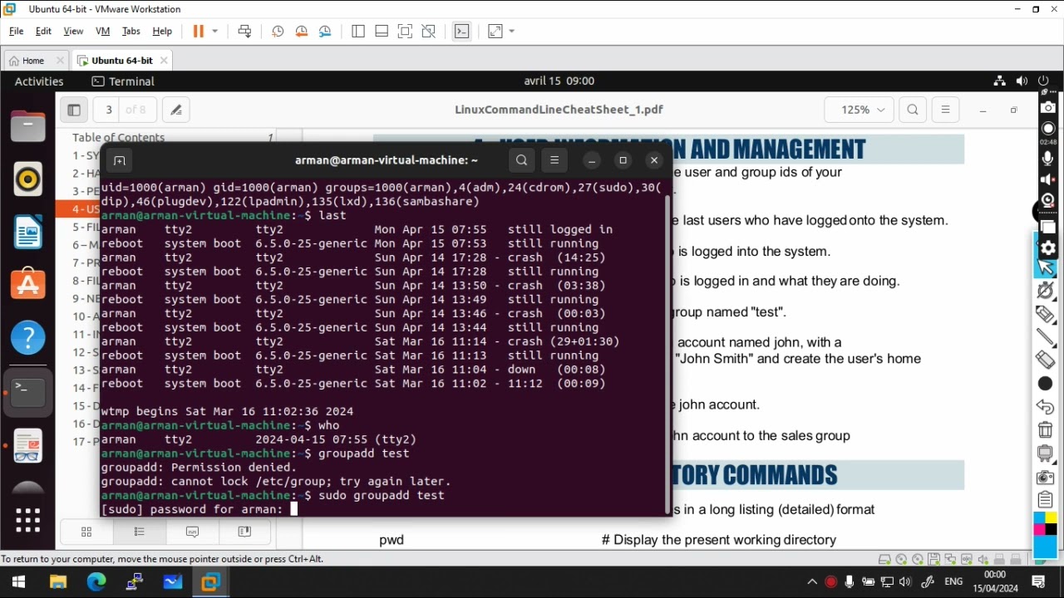Image resolution: width=1064 pixels, height=598 pixels.
Task: Search the PDF with magnifier icon
Action: click(x=913, y=110)
